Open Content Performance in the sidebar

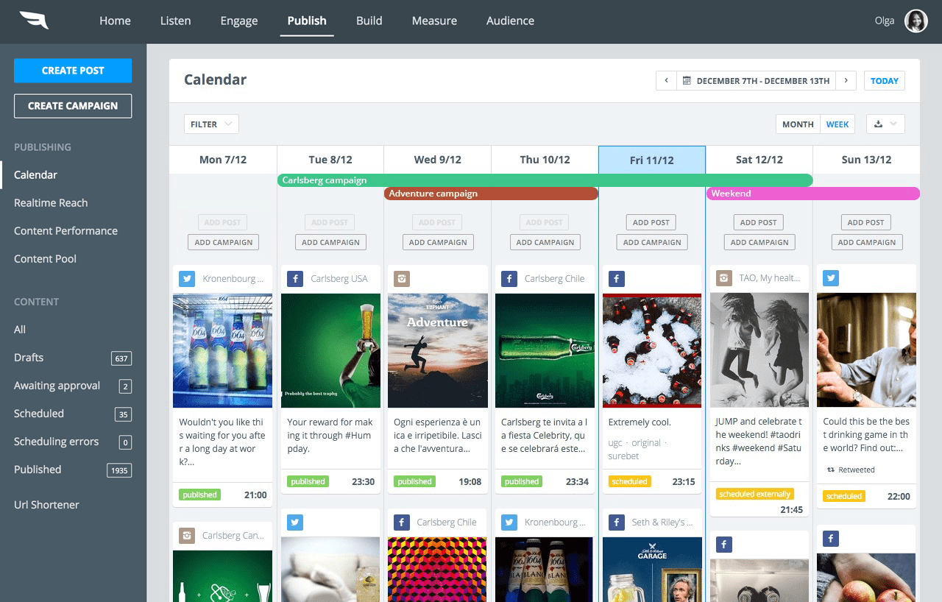click(x=65, y=231)
